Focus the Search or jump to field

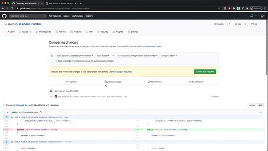[28, 16]
